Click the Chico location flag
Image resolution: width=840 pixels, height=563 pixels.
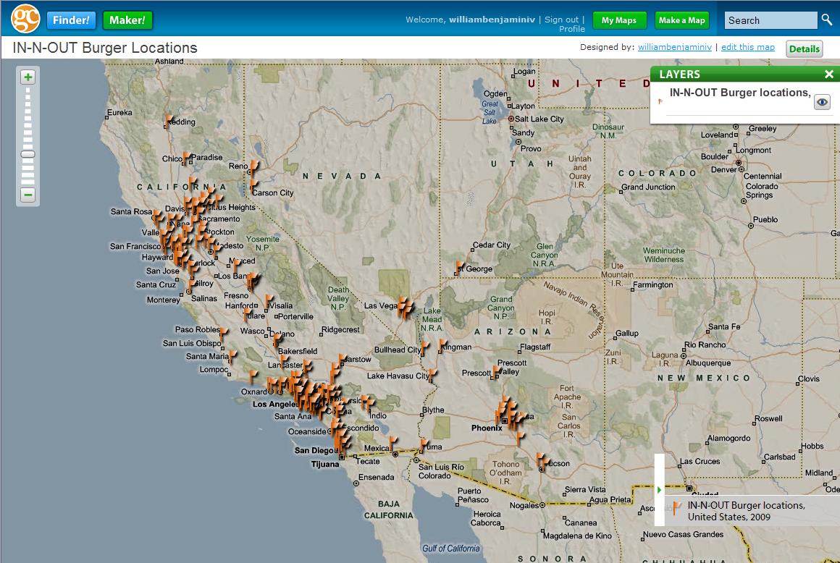point(186,158)
